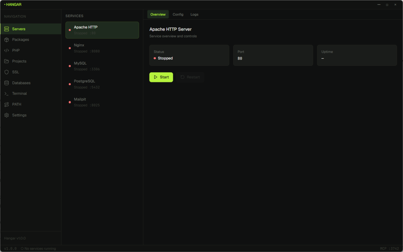The height and width of the screenshot is (252, 403).
Task: Open the Config tab
Action: point(178,14)
